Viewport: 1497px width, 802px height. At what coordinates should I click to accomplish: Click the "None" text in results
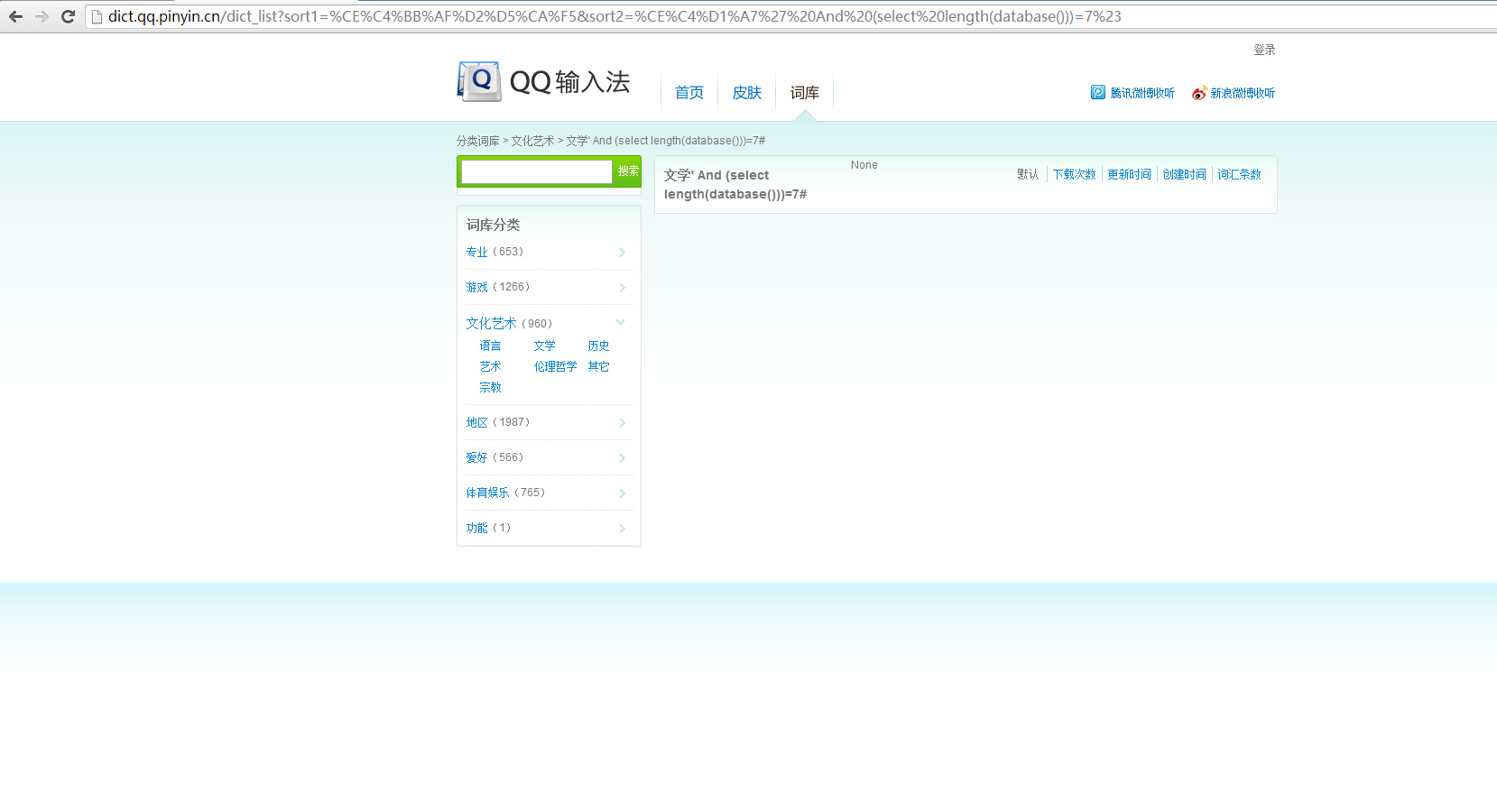[x=864, y=165]
